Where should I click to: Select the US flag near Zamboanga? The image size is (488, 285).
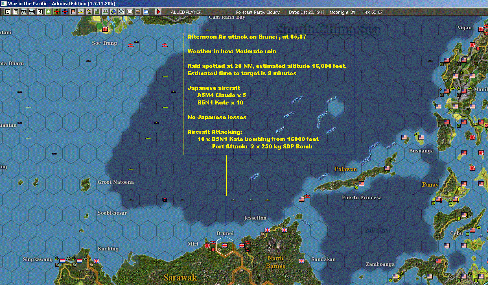pyautogui.click(x=396, y=276)
